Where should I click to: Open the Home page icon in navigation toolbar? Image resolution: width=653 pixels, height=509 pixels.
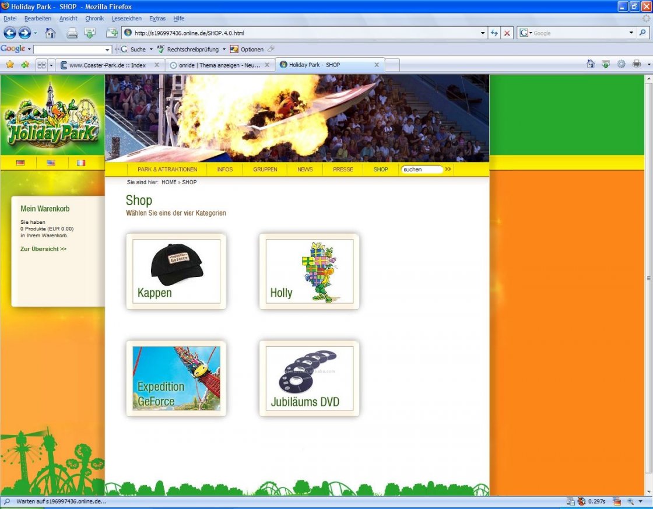tap(50, 33)
